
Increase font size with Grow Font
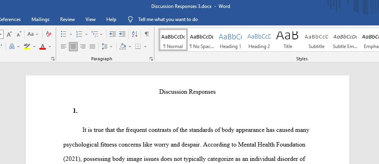tap(9, 34)
